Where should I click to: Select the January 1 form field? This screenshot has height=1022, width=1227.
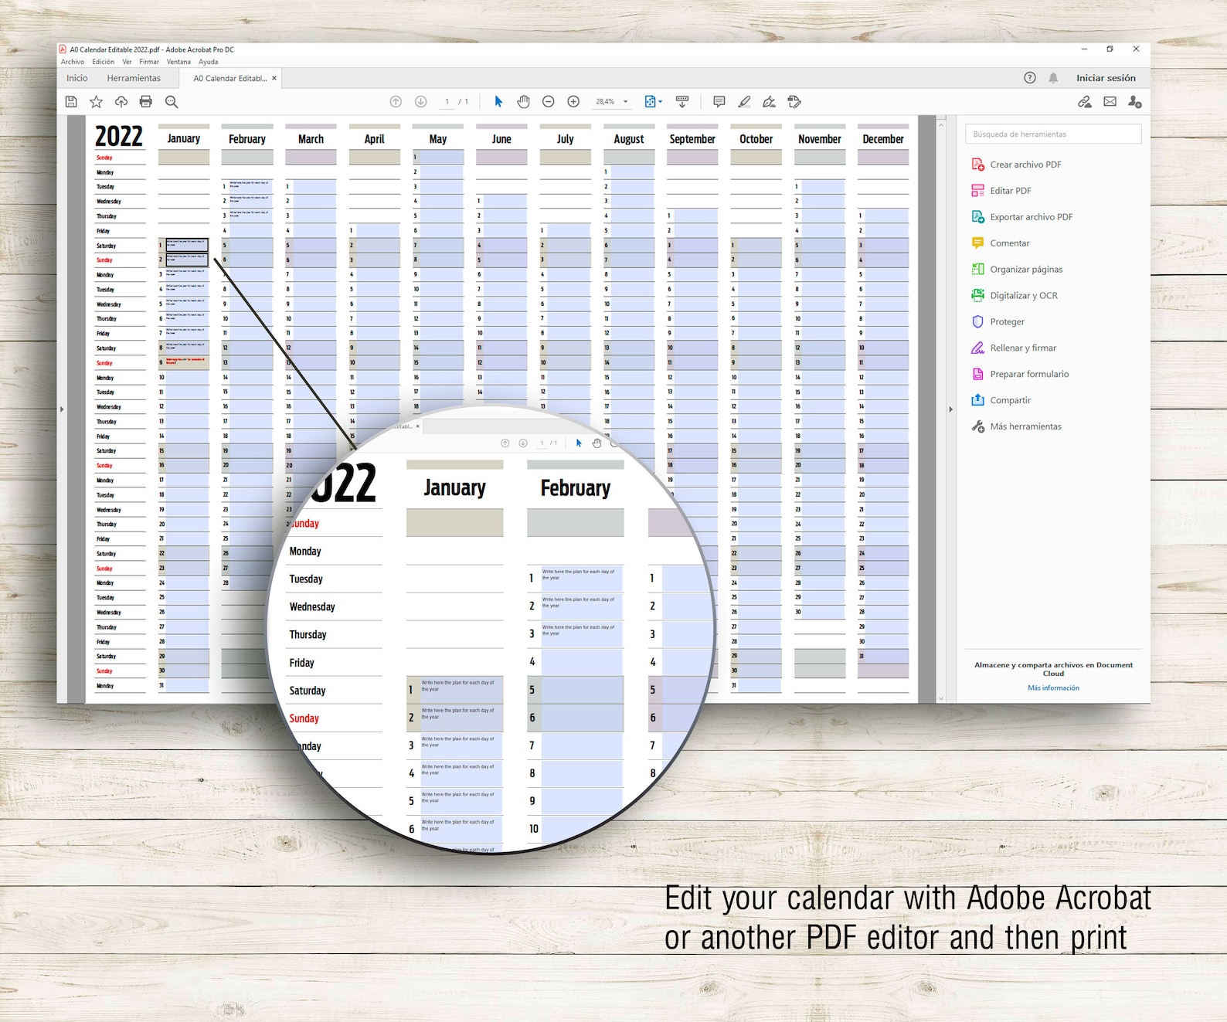[187, 245]
